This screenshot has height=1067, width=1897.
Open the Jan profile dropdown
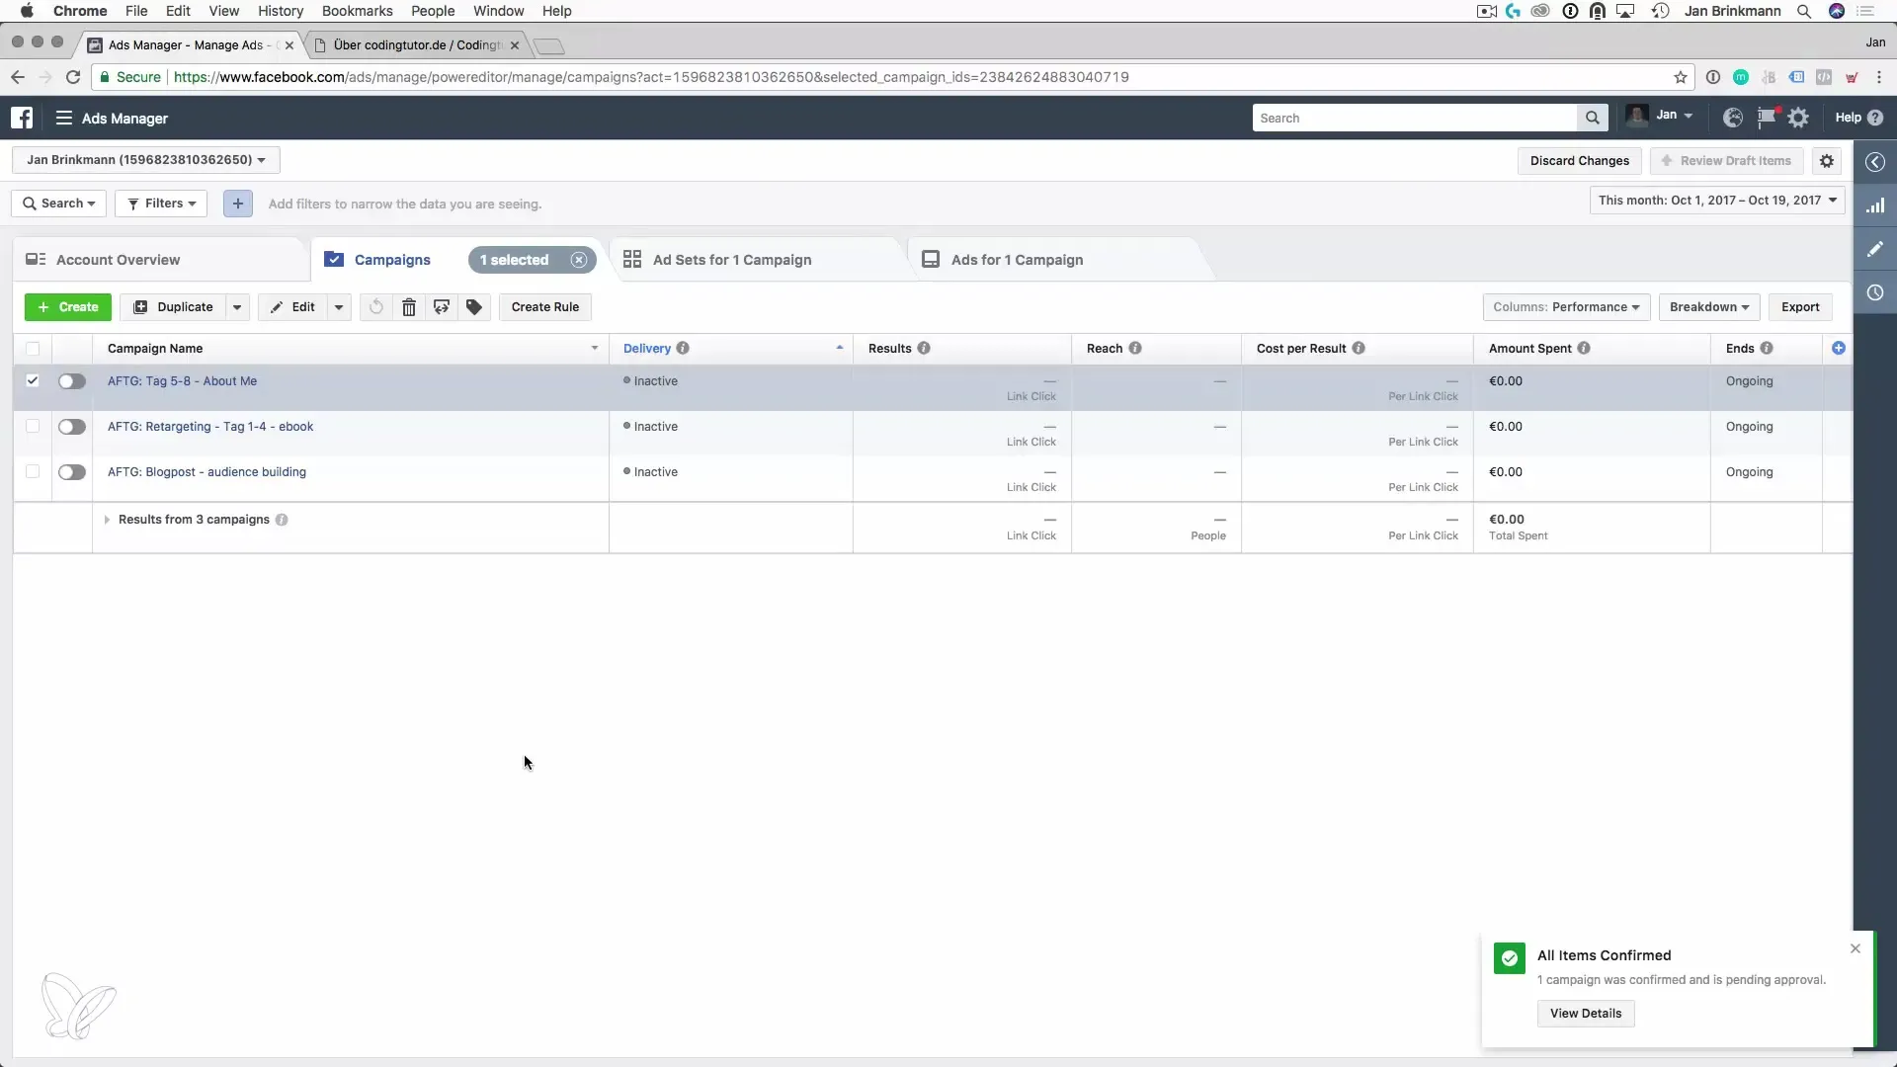point(1660,117)
